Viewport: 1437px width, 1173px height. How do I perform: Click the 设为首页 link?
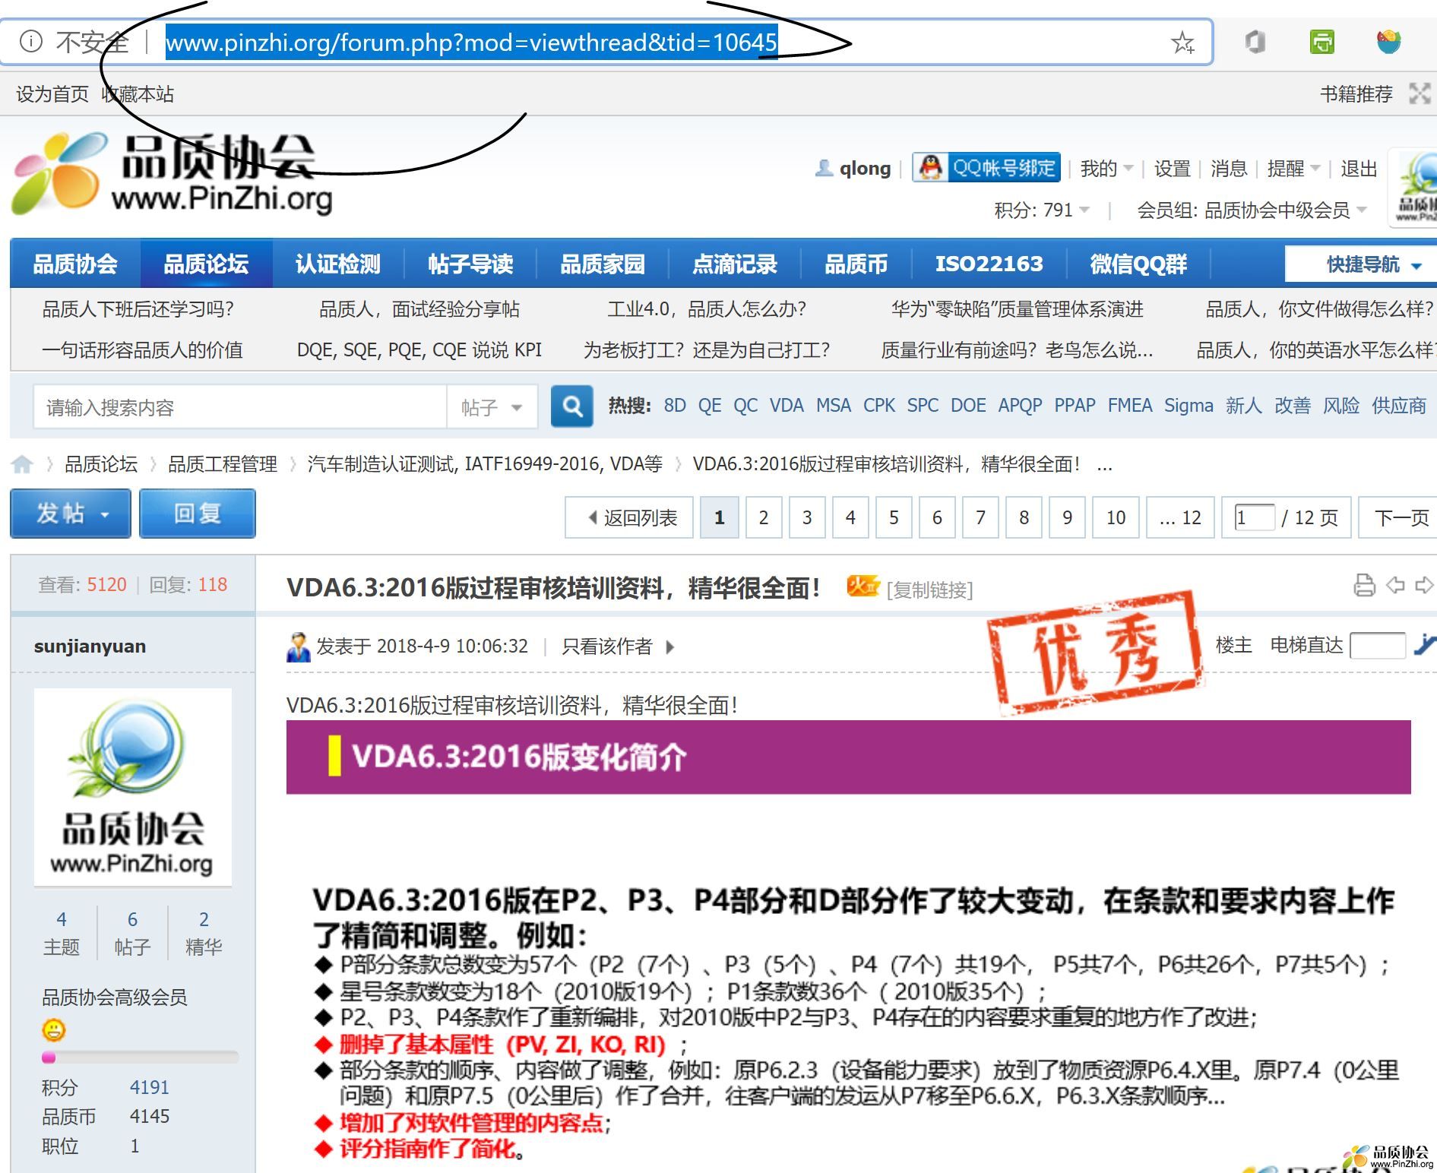pyautogui.click(x=52, y=94)
